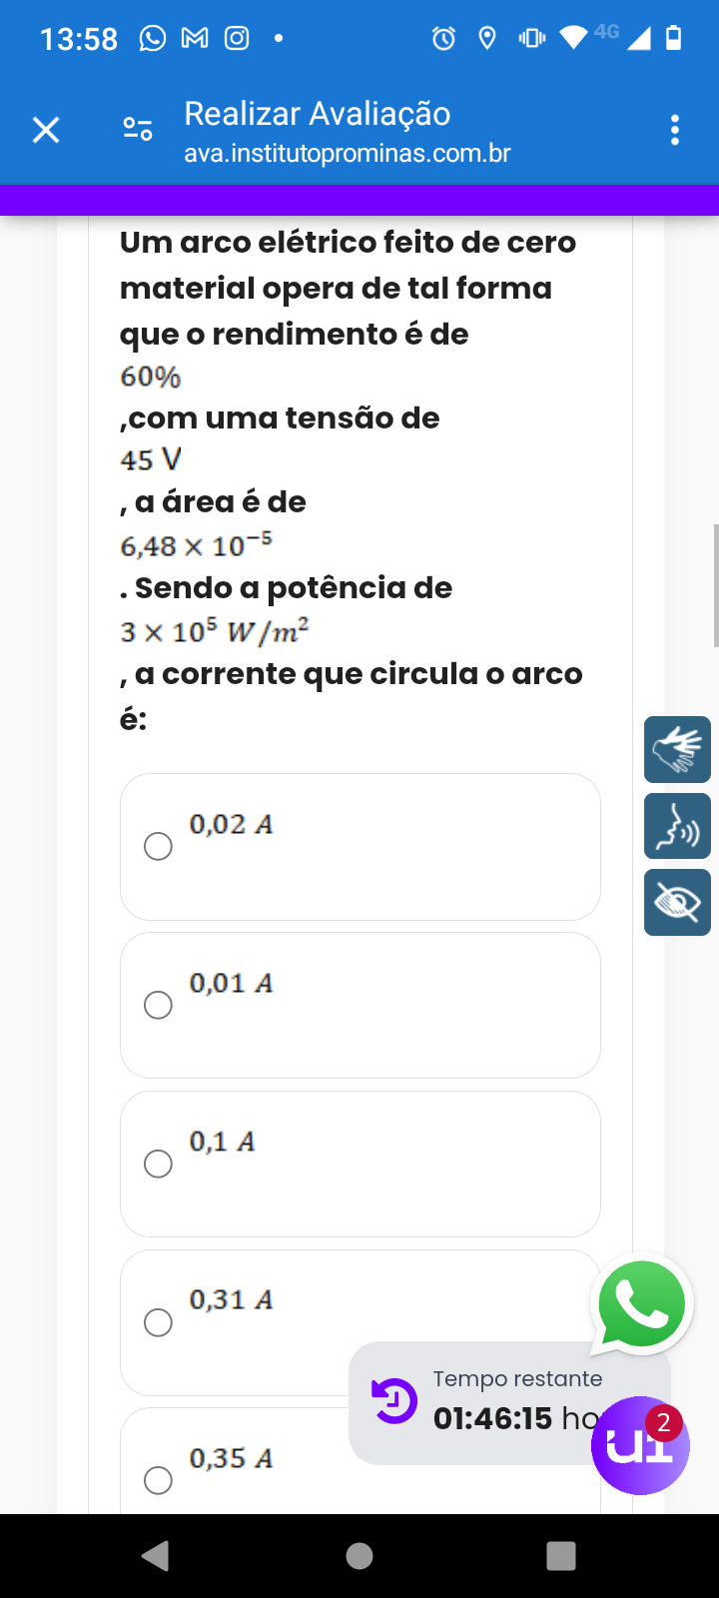Click the page scrollbar thumb
This screenshot has width=719, height=1598.
[x=715, y=585]
